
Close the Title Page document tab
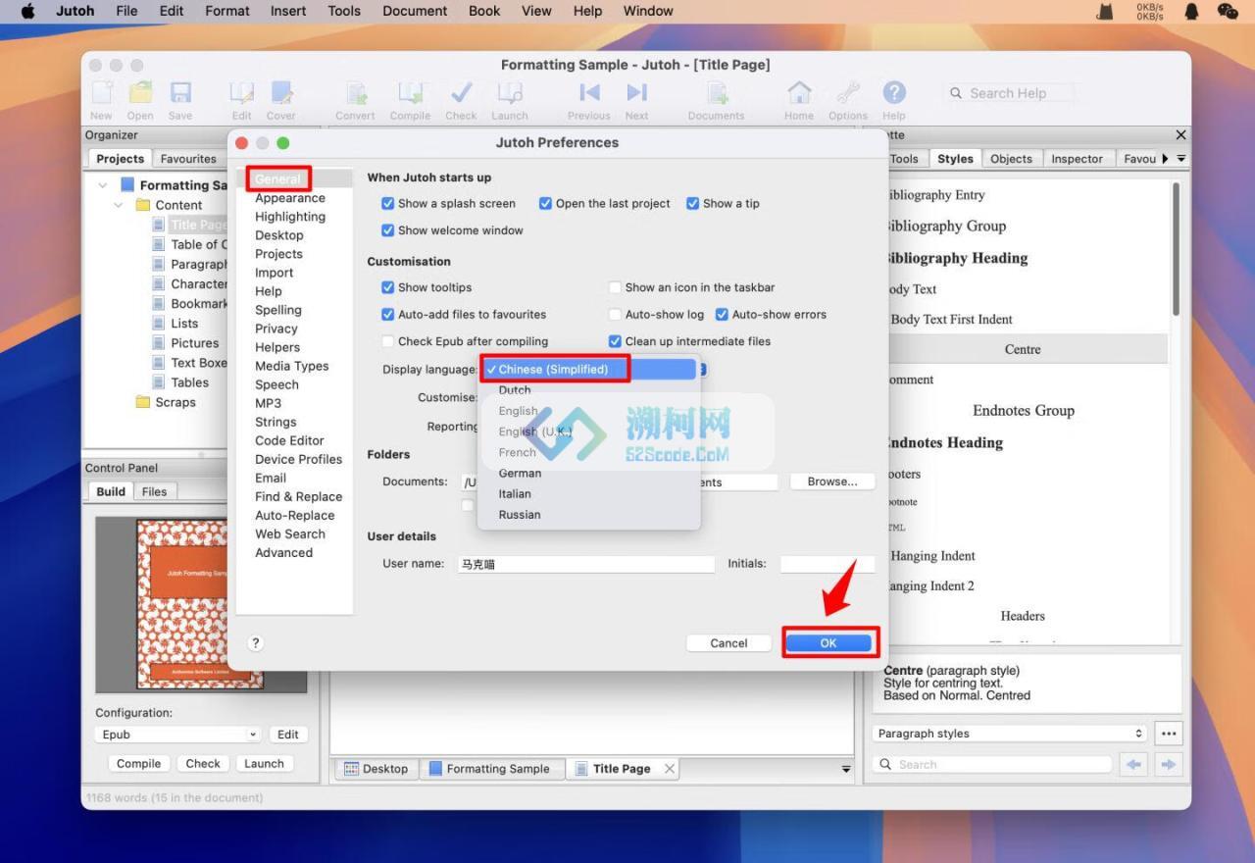[x=670, y=769]
